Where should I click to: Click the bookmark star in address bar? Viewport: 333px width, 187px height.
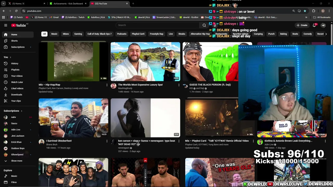pyautogui.click(x=305, y=11)
